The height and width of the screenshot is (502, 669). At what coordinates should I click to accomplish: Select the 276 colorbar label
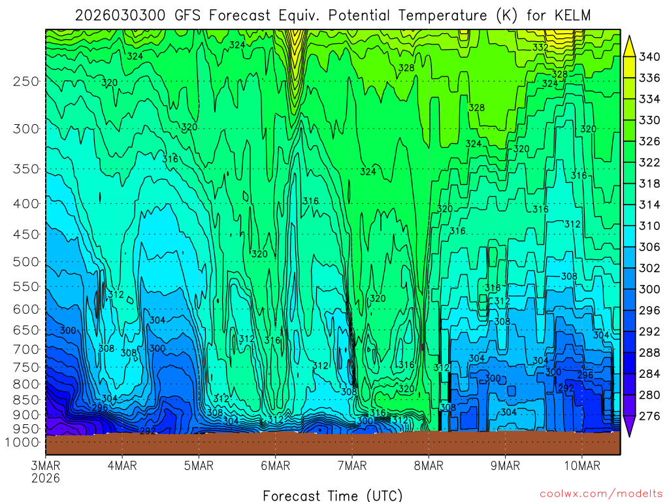pyautogui.click(x=649, y=416)
